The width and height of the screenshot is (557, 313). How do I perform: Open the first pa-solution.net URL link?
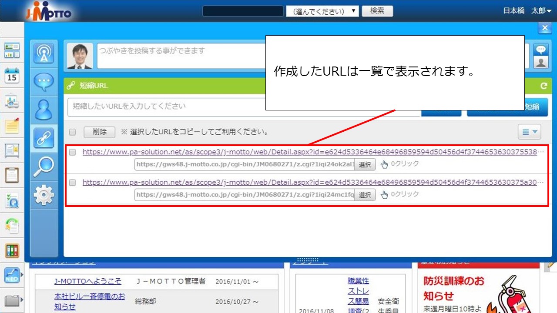tap(309, 152)
